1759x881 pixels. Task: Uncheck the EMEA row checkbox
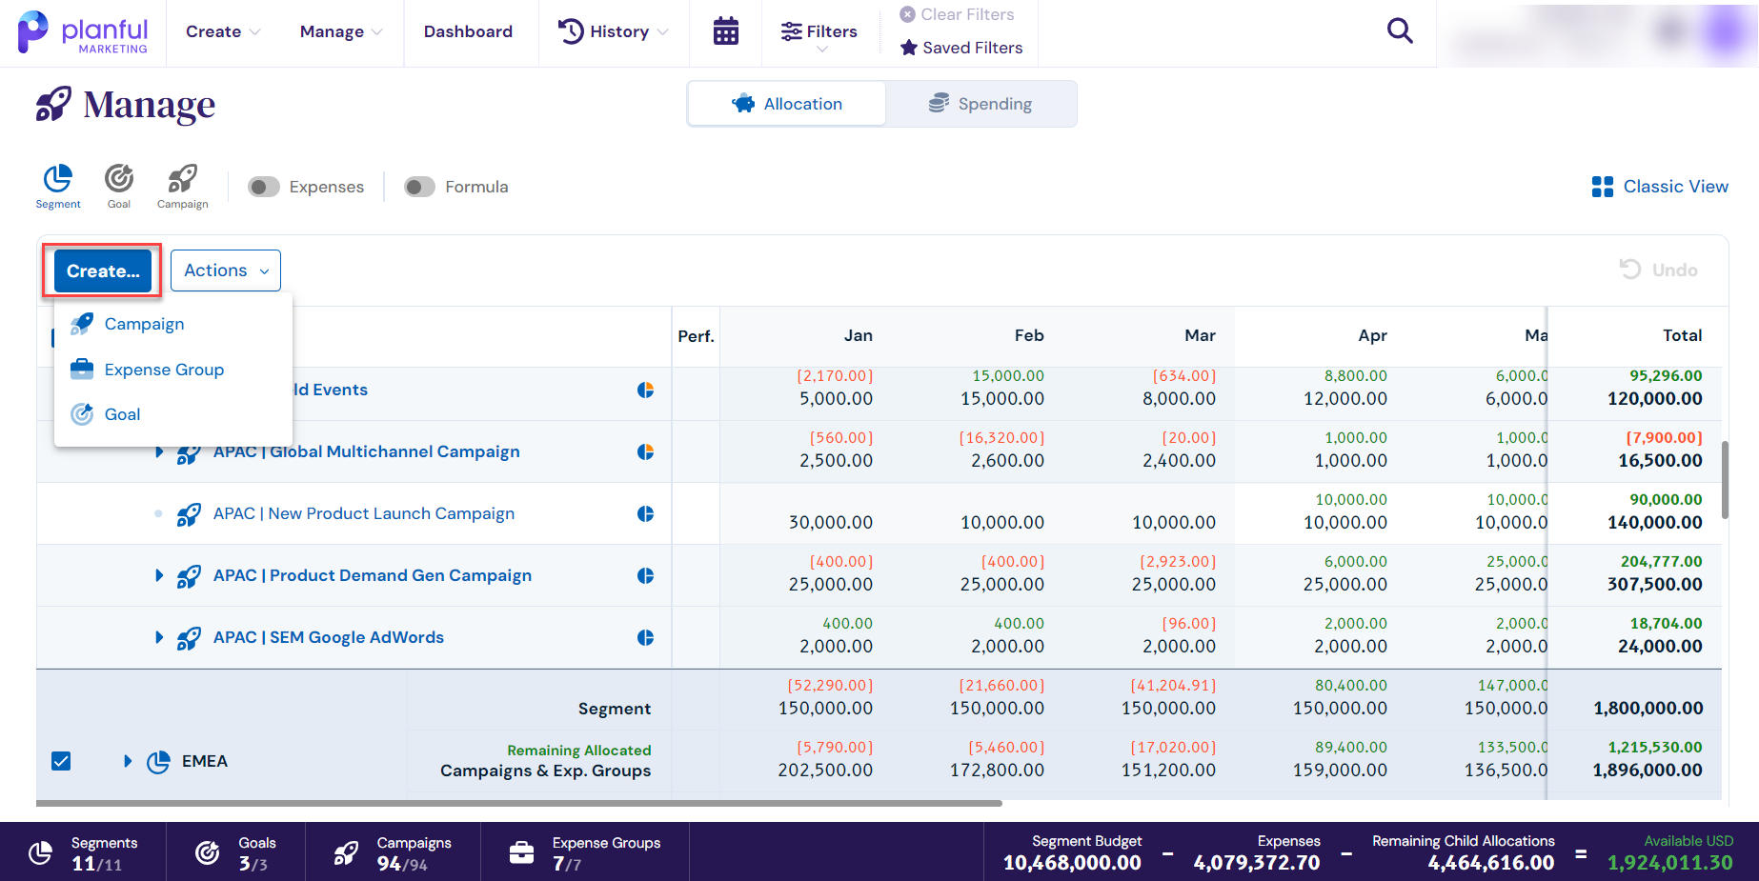pos(61,761)
